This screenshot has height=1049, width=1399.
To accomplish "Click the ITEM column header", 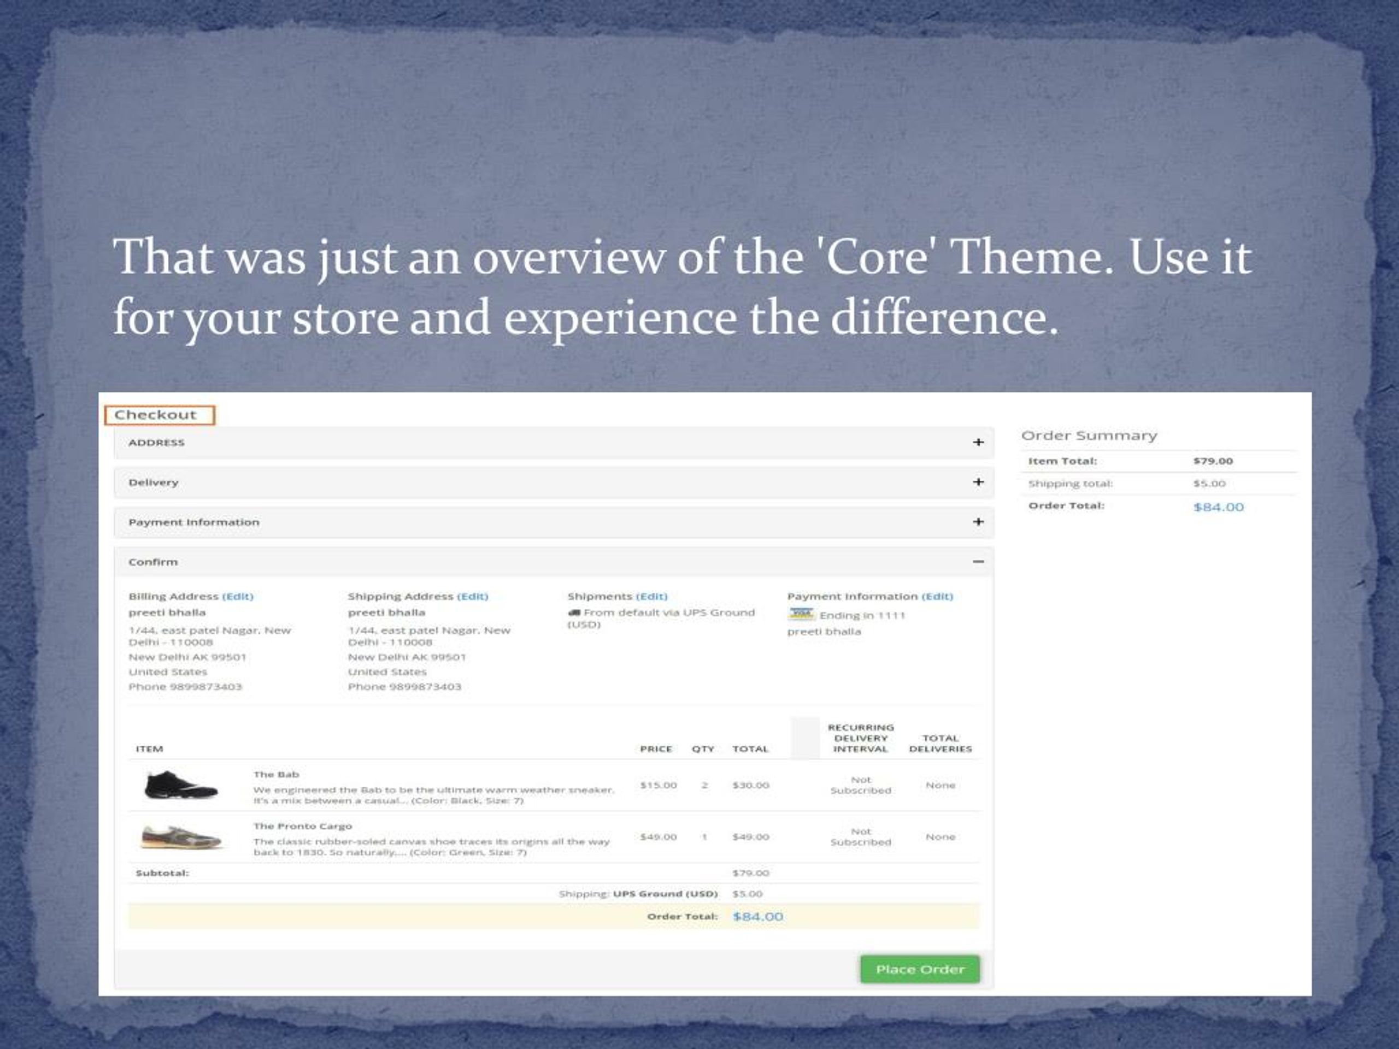I will [149, 749].
